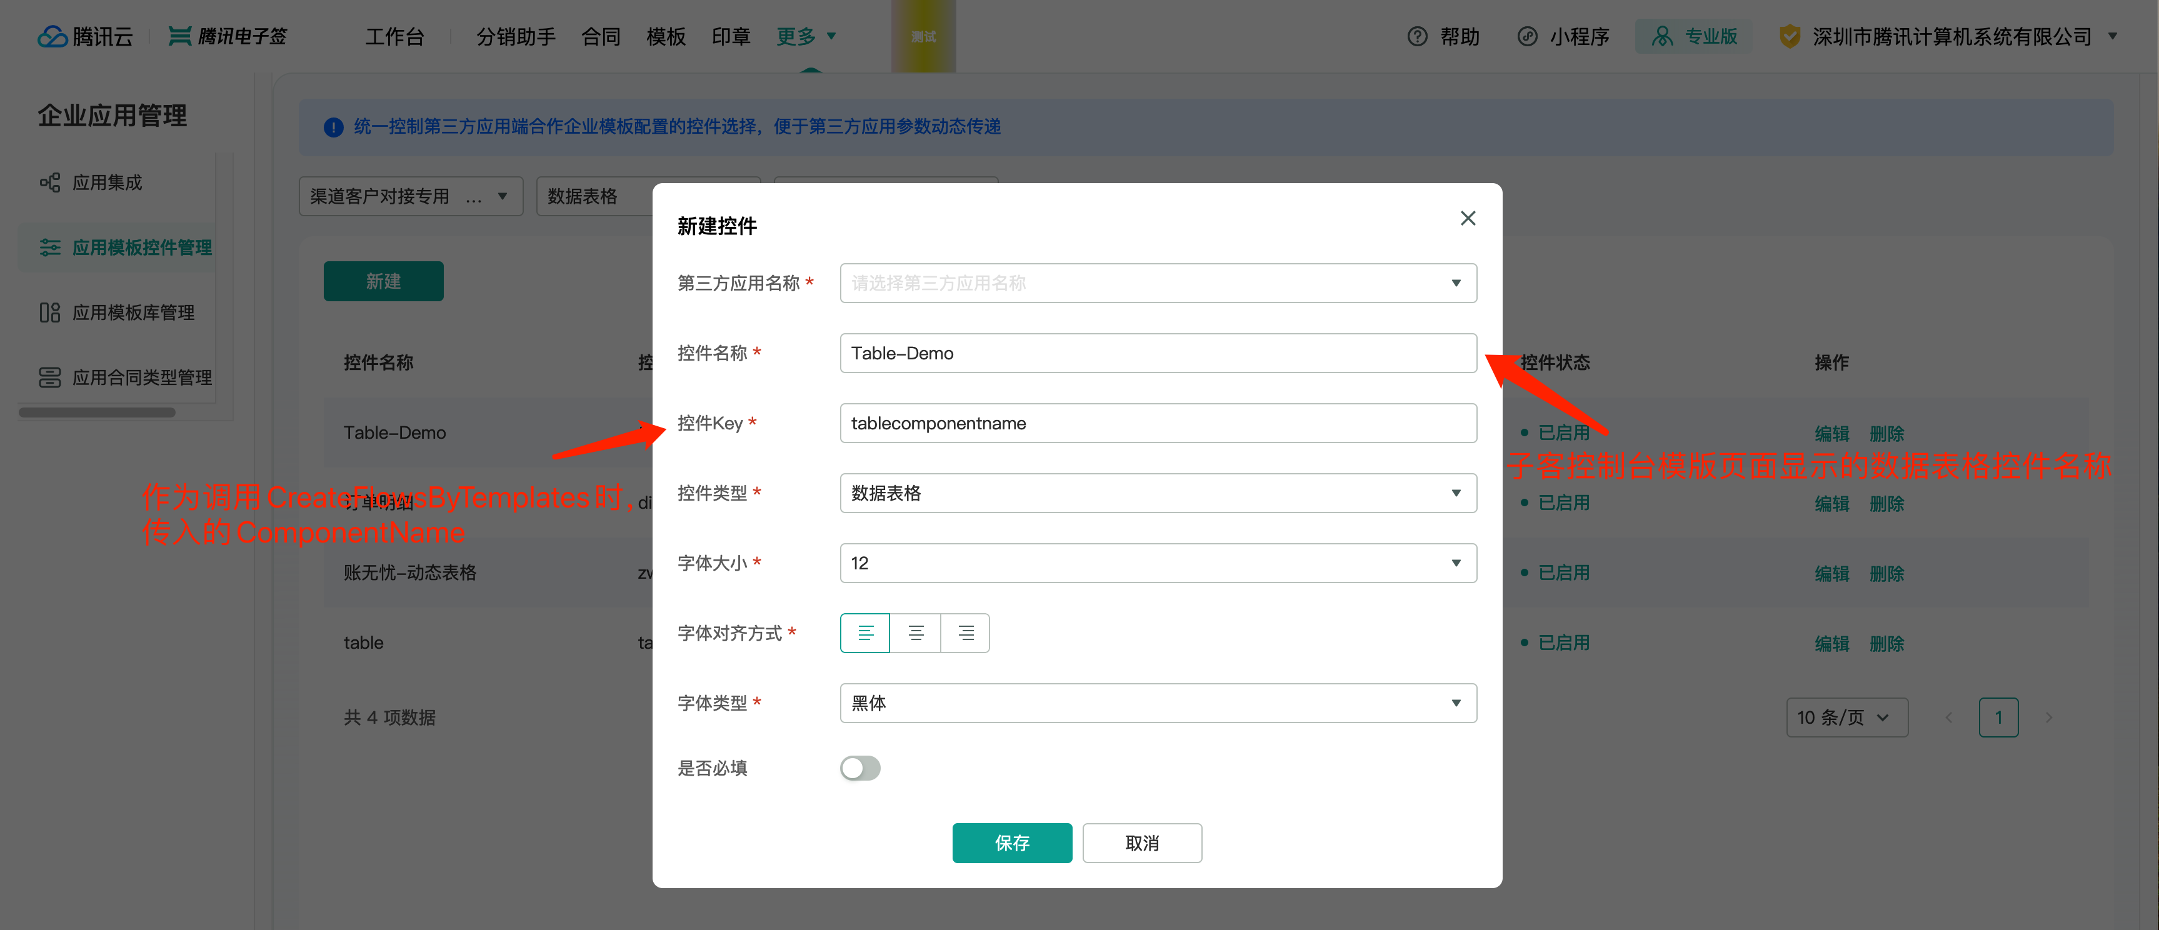2159x930 pixels.
Task: Click 编辑 in the Table-Demo row
Action: click(1831, 434)
